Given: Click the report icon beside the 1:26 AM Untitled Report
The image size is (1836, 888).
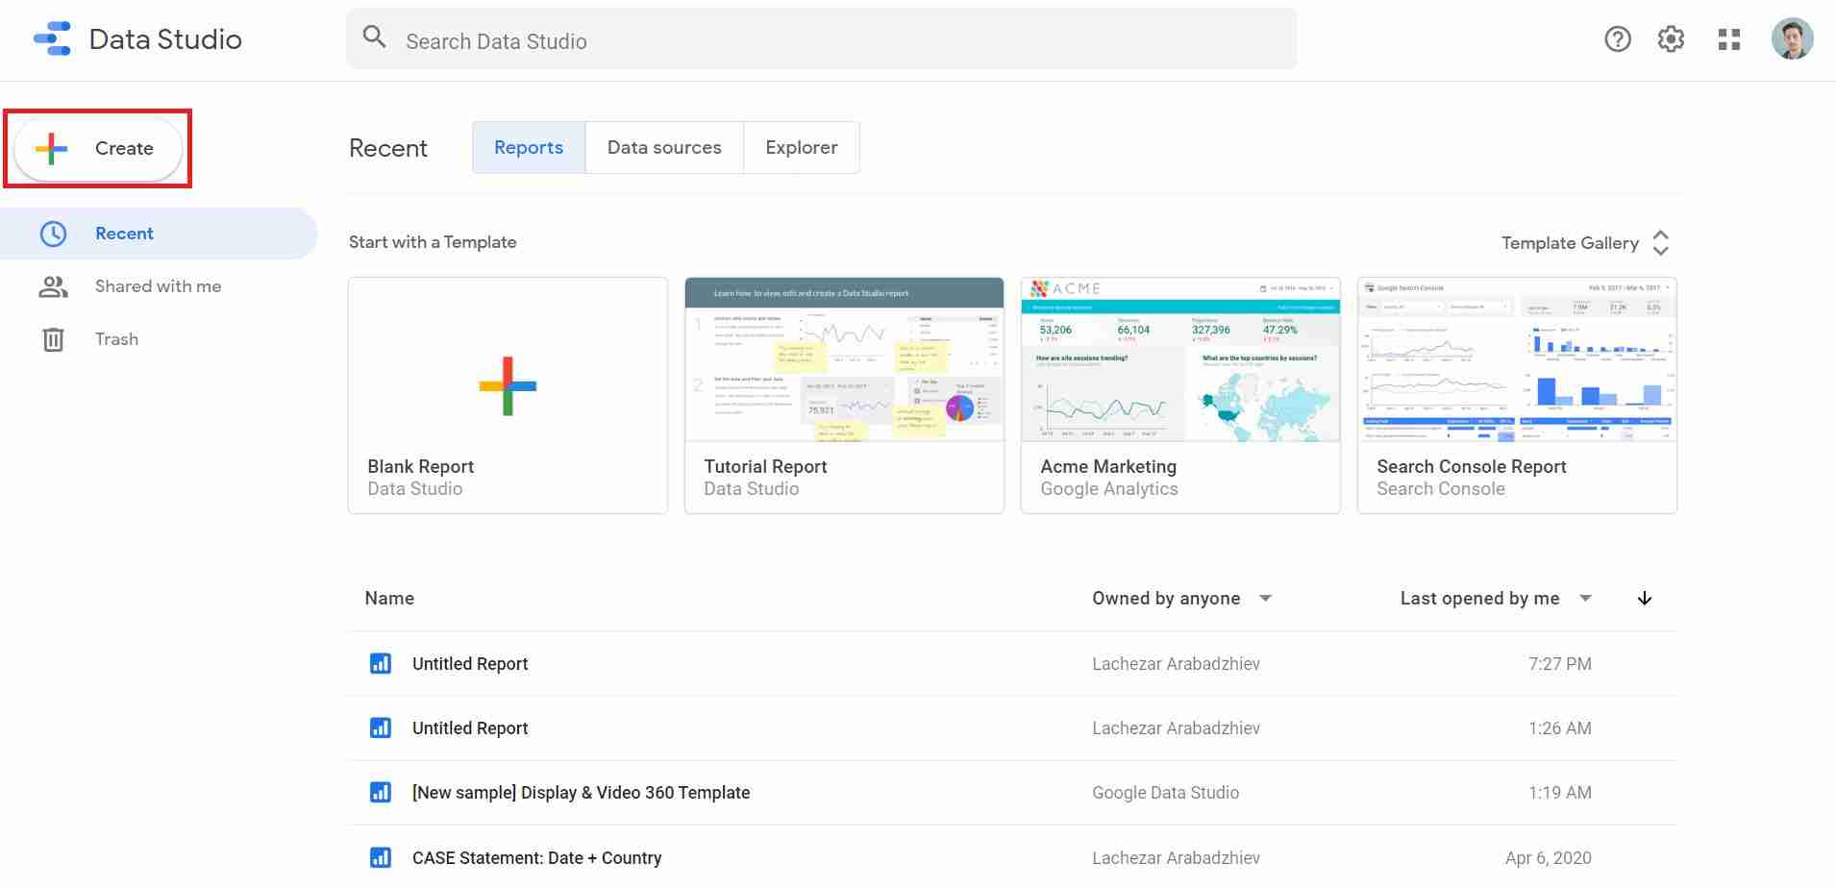Looking at the screenshot, I should [381, 728].
